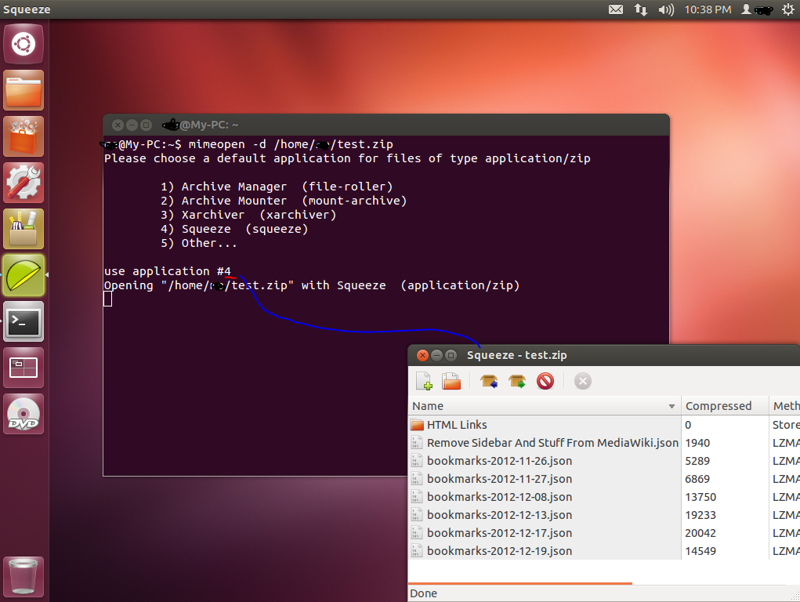Click terminal line 'Archive Mounter (mount-archive)'
The image size is (800, 602).
(284, 201)
